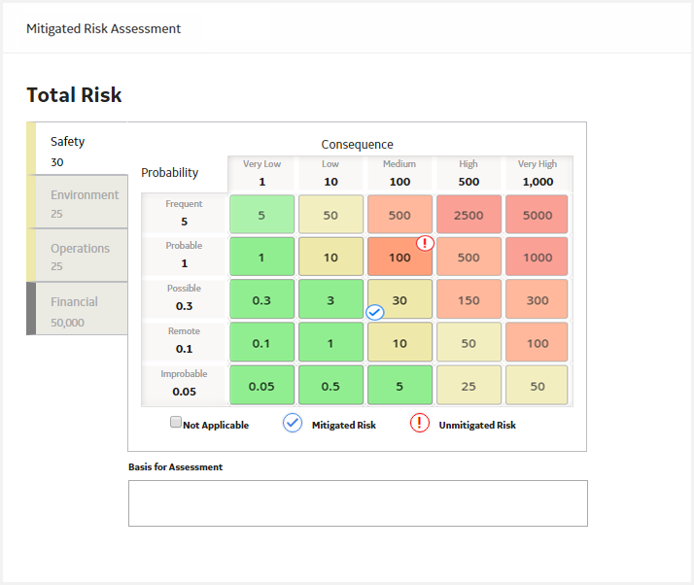Select the 150 Possible High cell
The image size is (694, 585).
point(468,299)
